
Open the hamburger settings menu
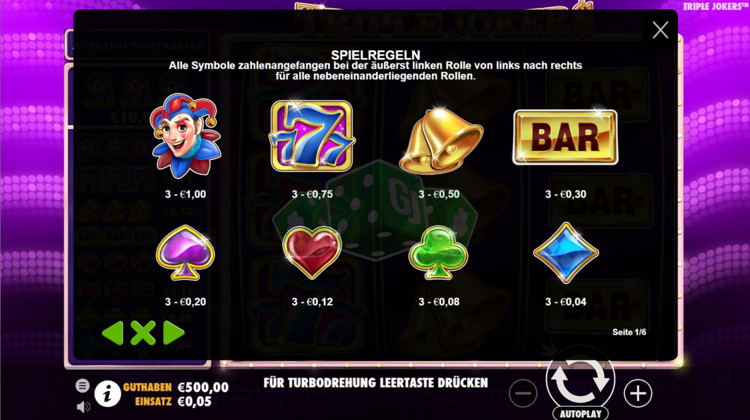tap(82, 385)
